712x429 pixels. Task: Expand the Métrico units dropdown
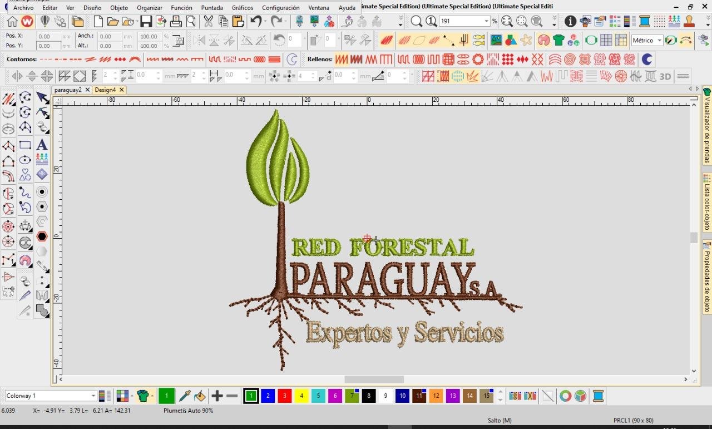660,40
